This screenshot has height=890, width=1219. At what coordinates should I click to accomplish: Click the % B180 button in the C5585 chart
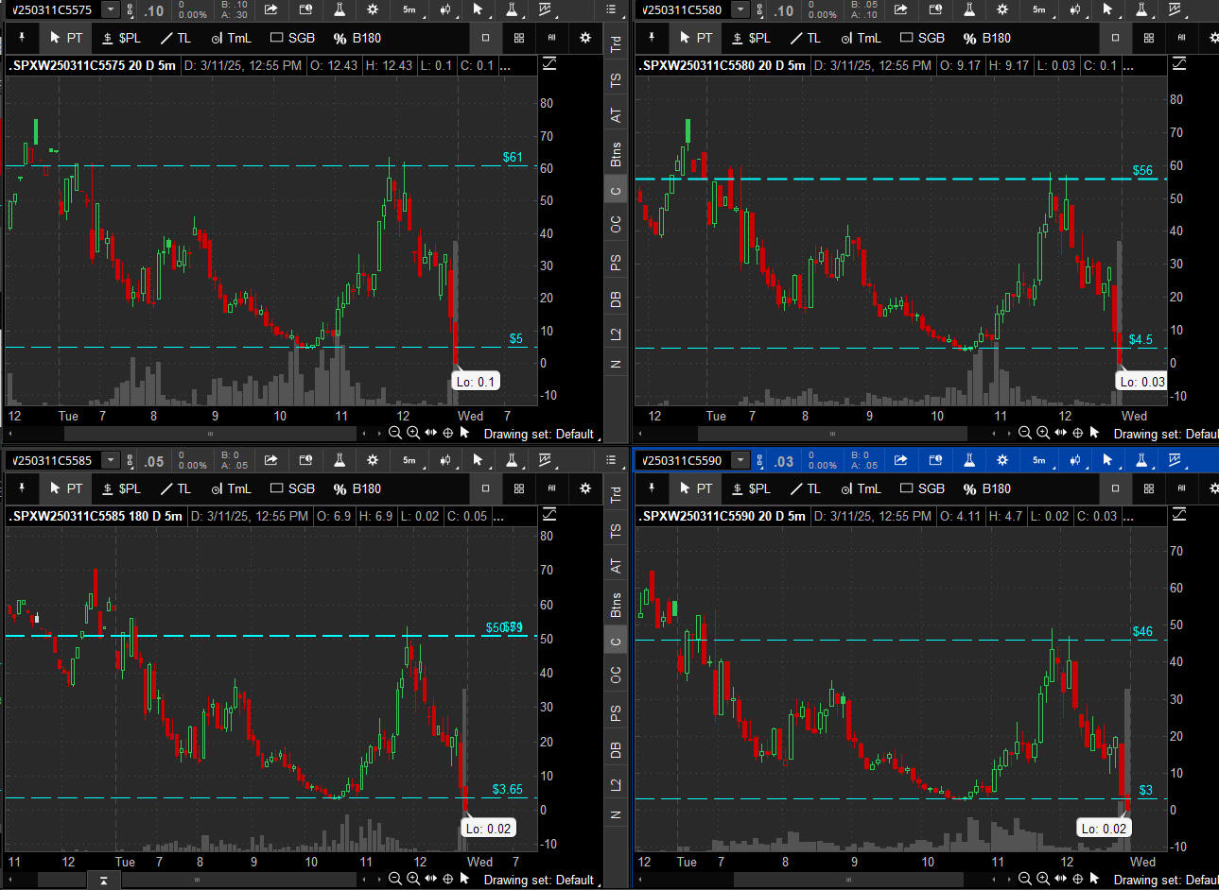(357, 488)
